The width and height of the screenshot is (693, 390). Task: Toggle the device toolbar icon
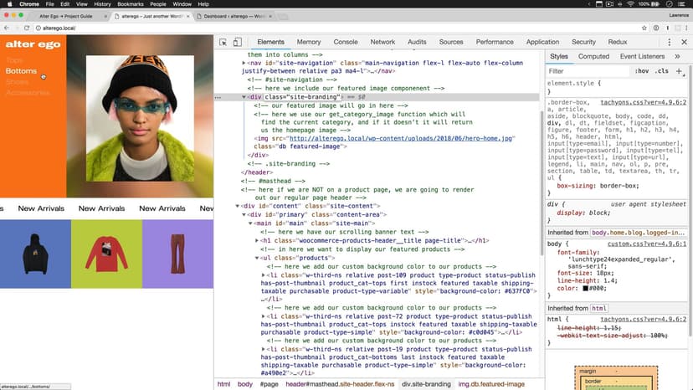coord(238,42)
